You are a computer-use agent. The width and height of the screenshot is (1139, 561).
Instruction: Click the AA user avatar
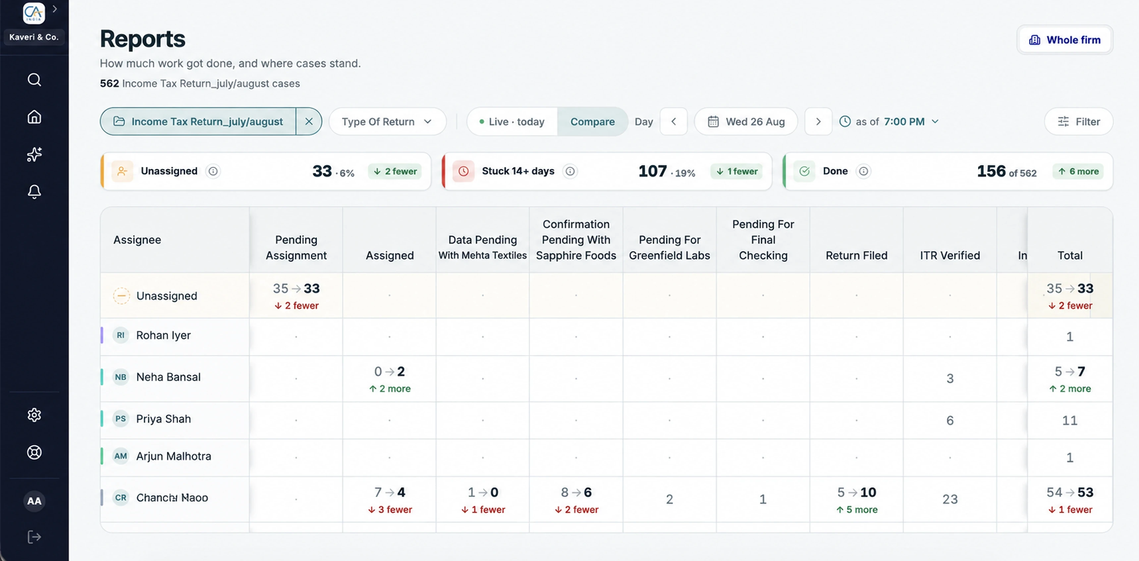(x=34, y=501)
